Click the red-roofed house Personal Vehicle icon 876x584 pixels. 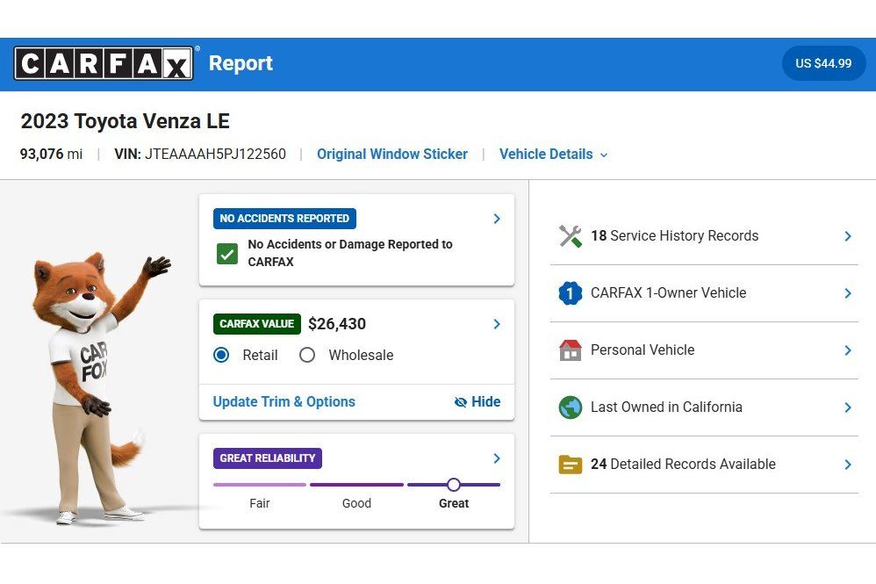pyautogui.click(x=570, y=350)
